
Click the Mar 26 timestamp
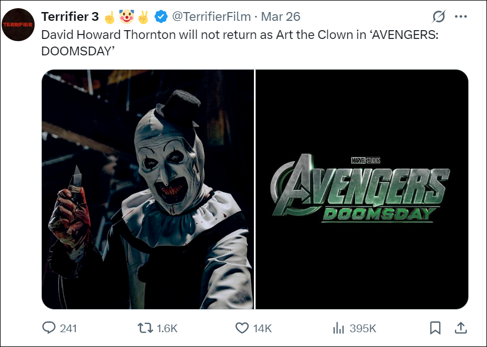pos(280,17)
